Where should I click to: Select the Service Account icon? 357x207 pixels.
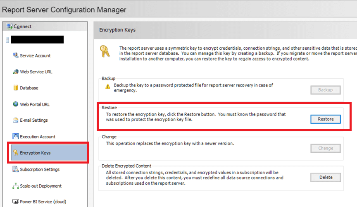(16, 55)
